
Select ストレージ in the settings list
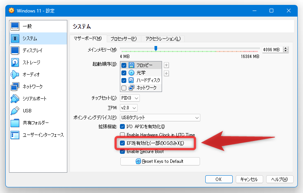coord(38,63)
